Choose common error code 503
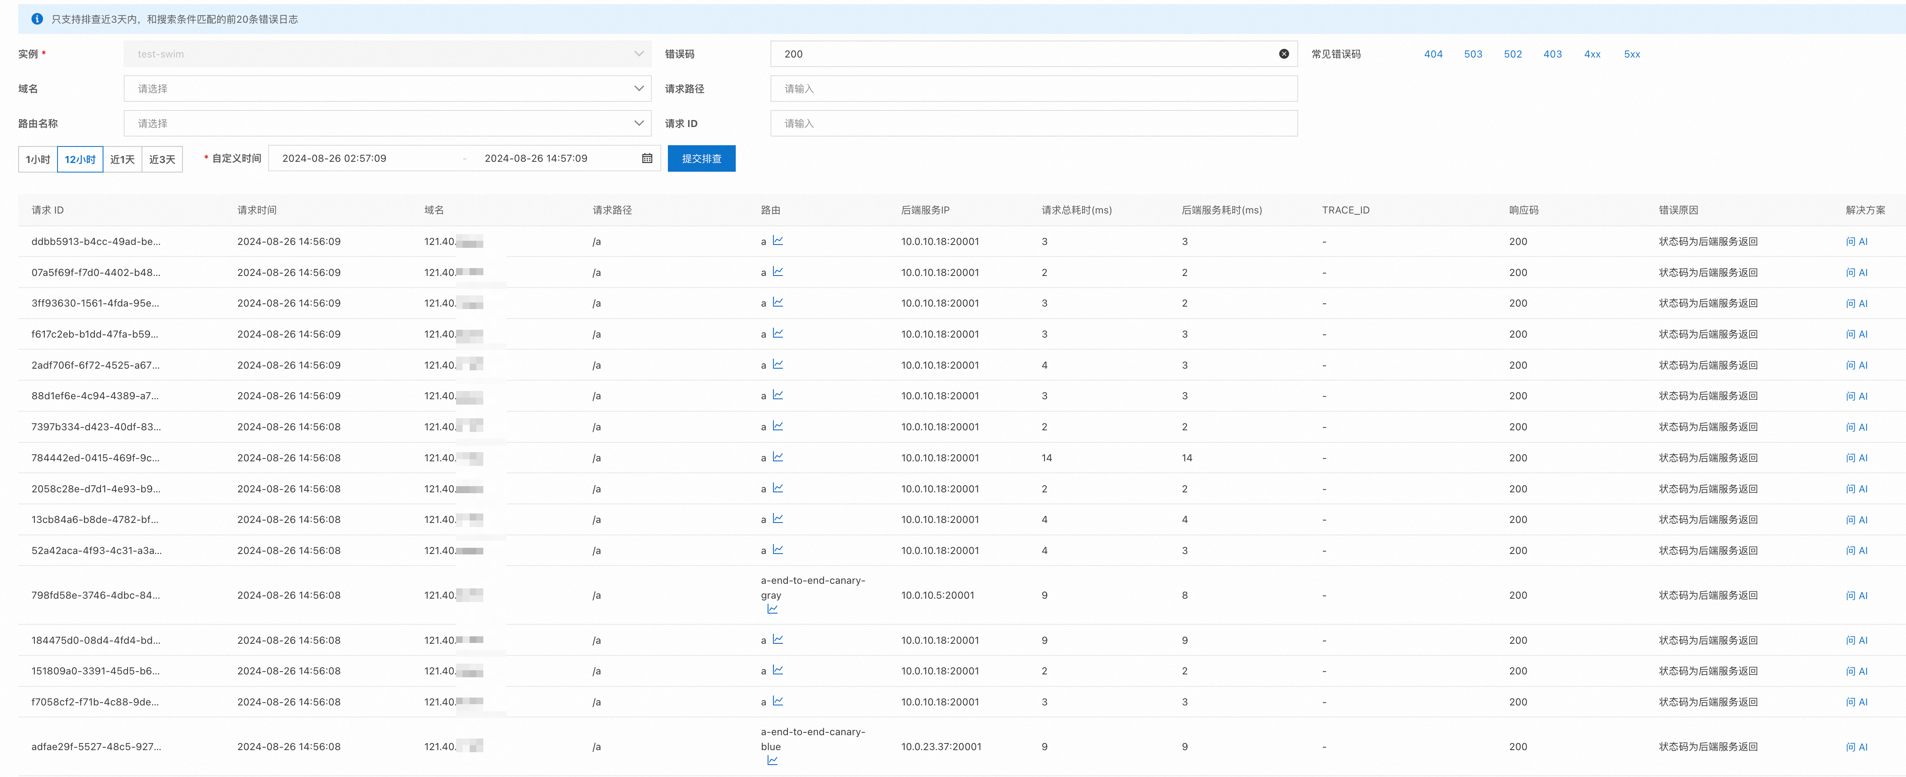1906x777 pixels. click(x=1473, y=54)
